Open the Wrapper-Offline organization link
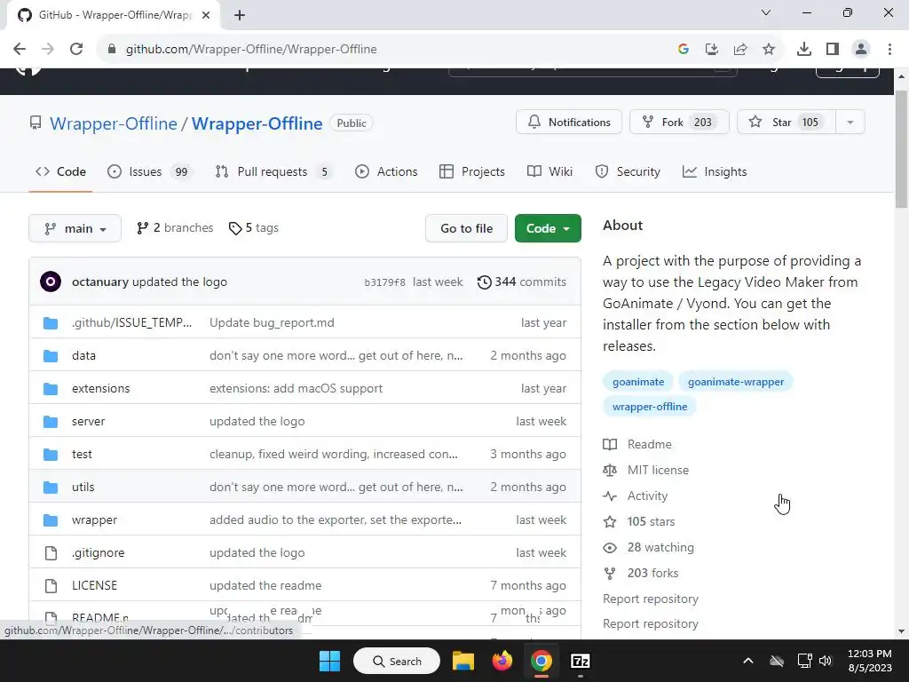 coord(114,123)
